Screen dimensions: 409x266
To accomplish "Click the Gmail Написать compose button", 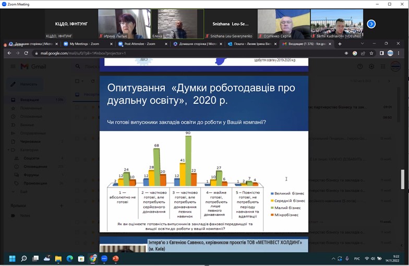I will tap(25, 84).
